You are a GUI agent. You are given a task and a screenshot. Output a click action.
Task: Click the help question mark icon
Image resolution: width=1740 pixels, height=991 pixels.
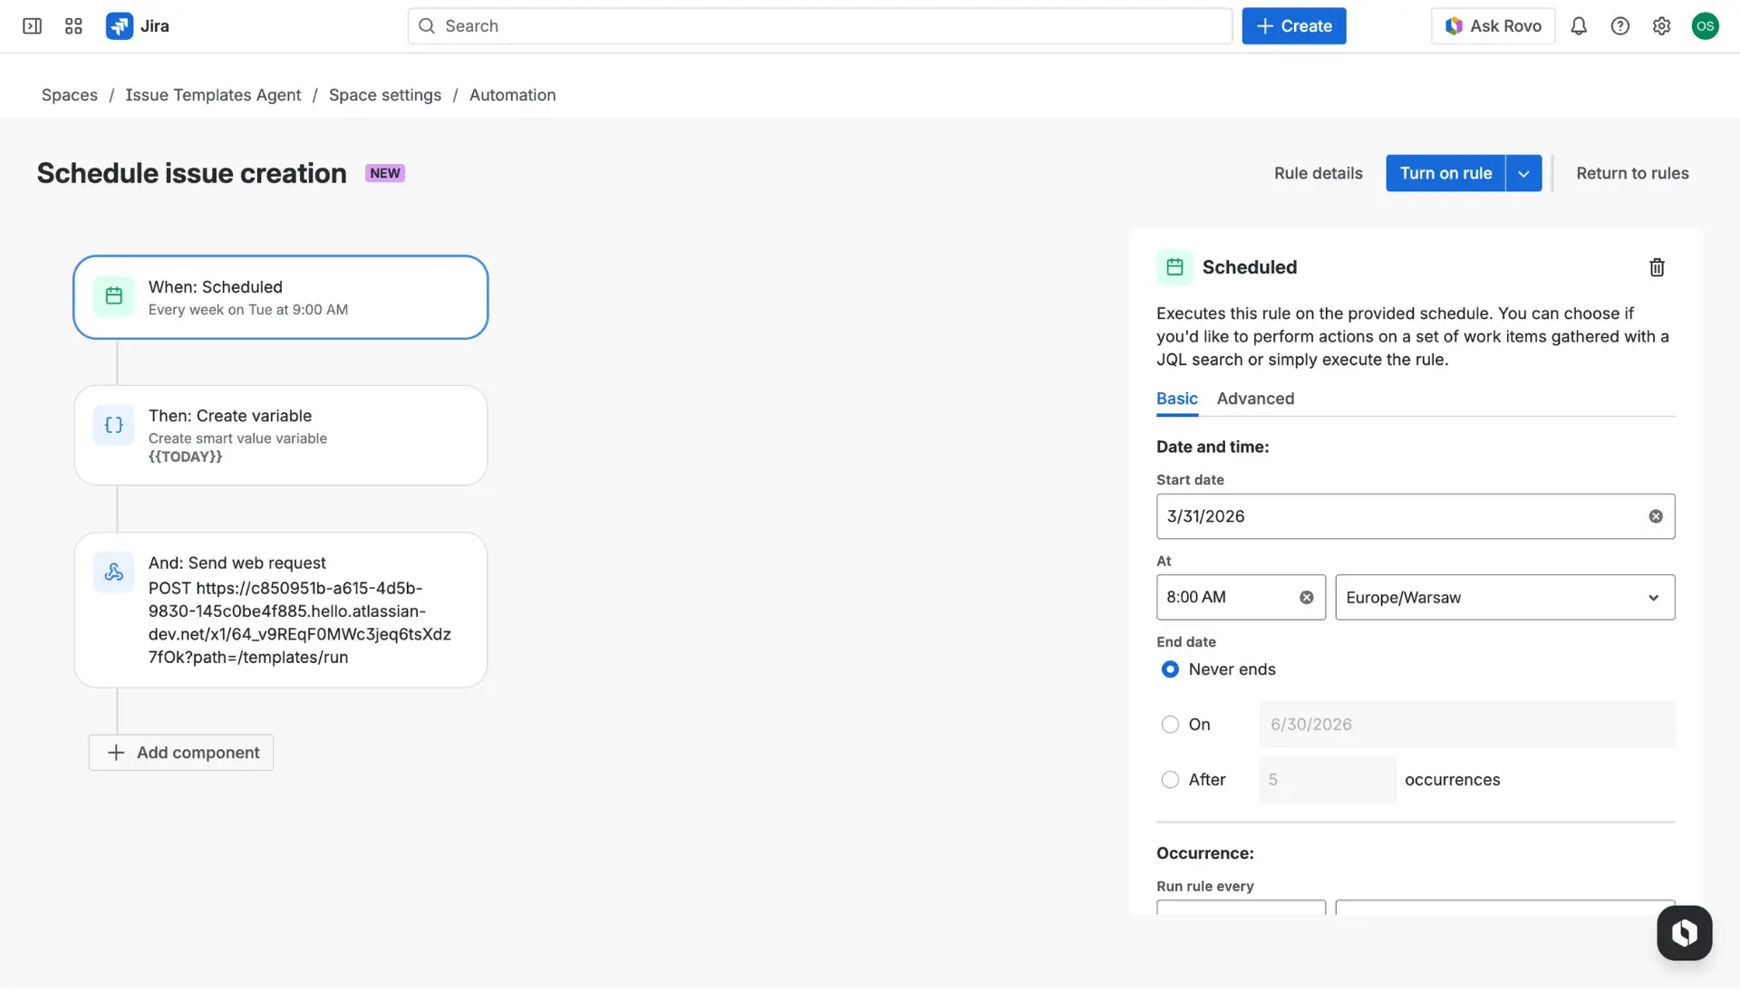click(1621, 25)
